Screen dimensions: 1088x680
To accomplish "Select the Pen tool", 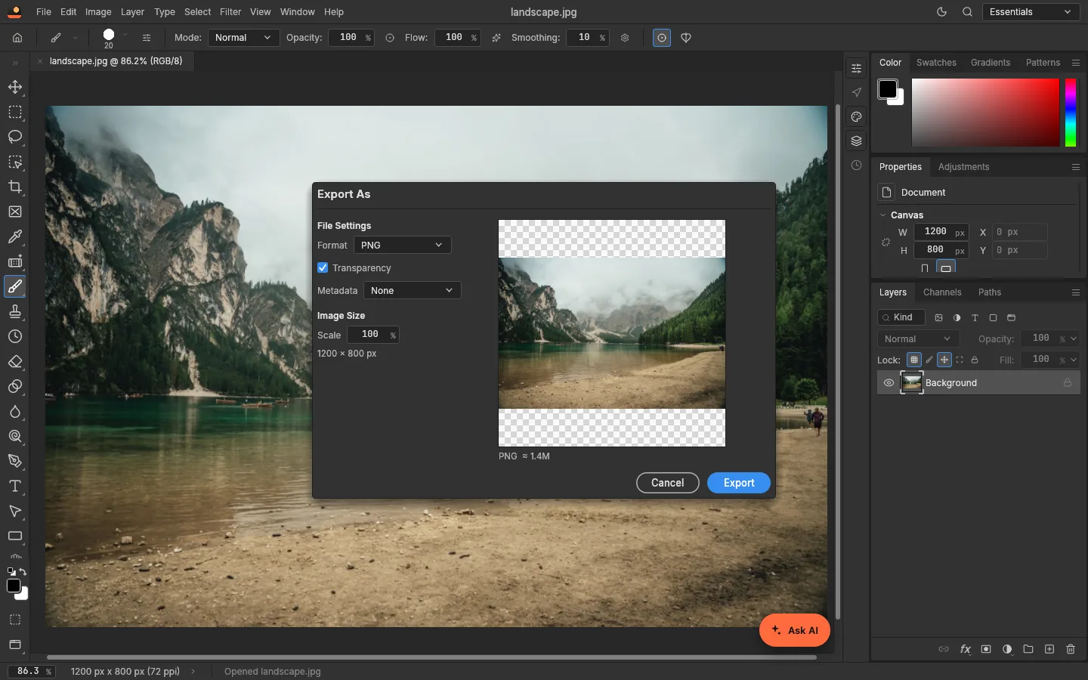I will pos(15,461).
